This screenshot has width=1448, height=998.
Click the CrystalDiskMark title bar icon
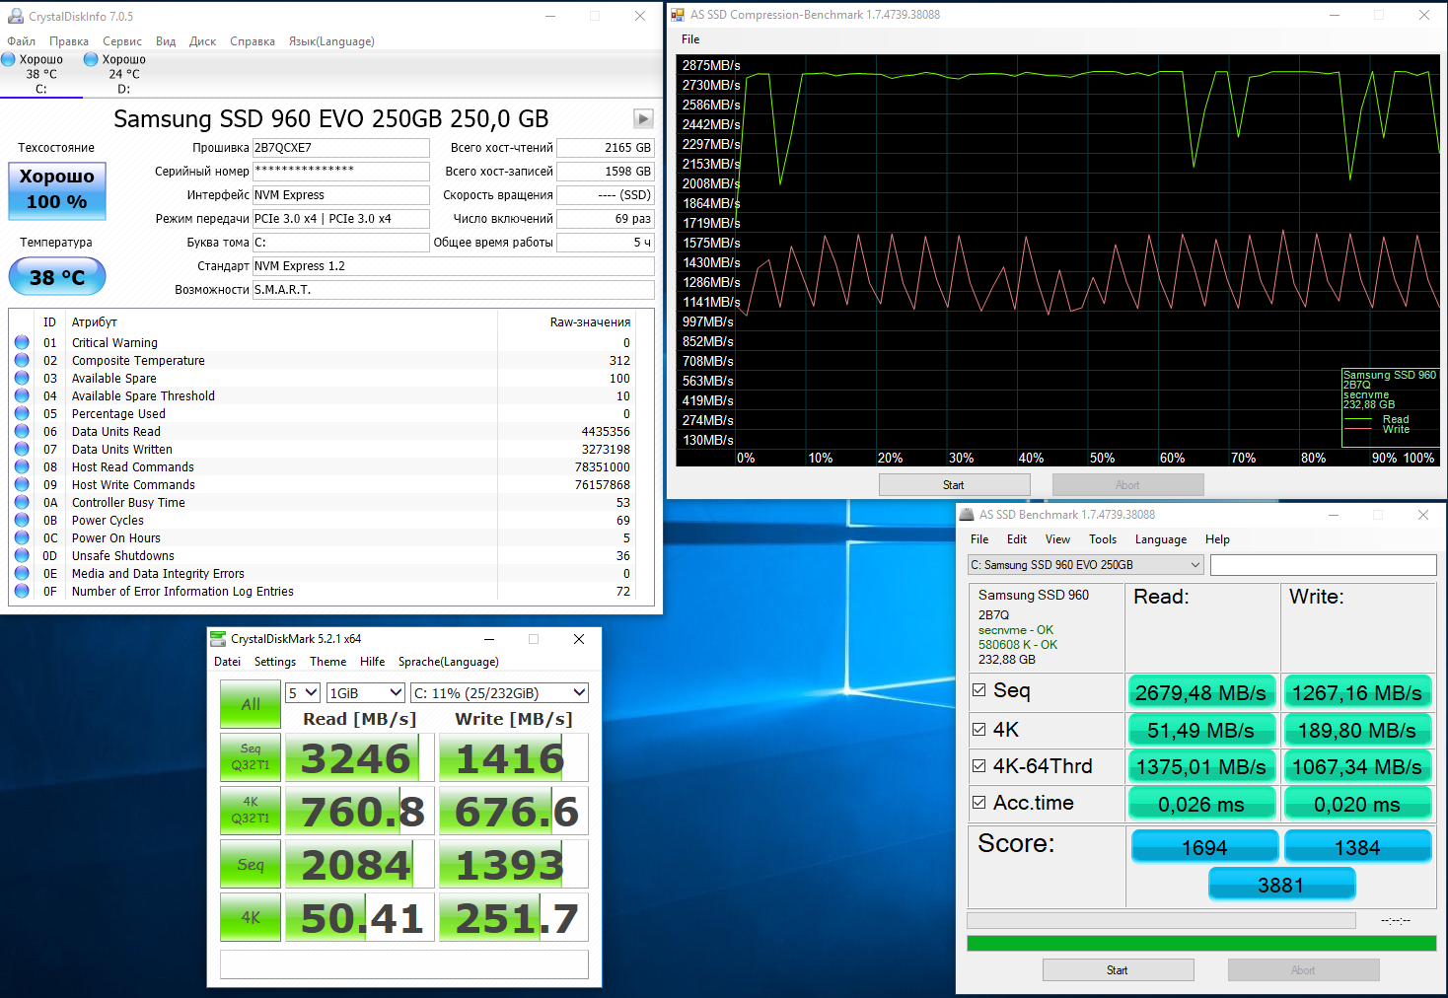(218, 639)
